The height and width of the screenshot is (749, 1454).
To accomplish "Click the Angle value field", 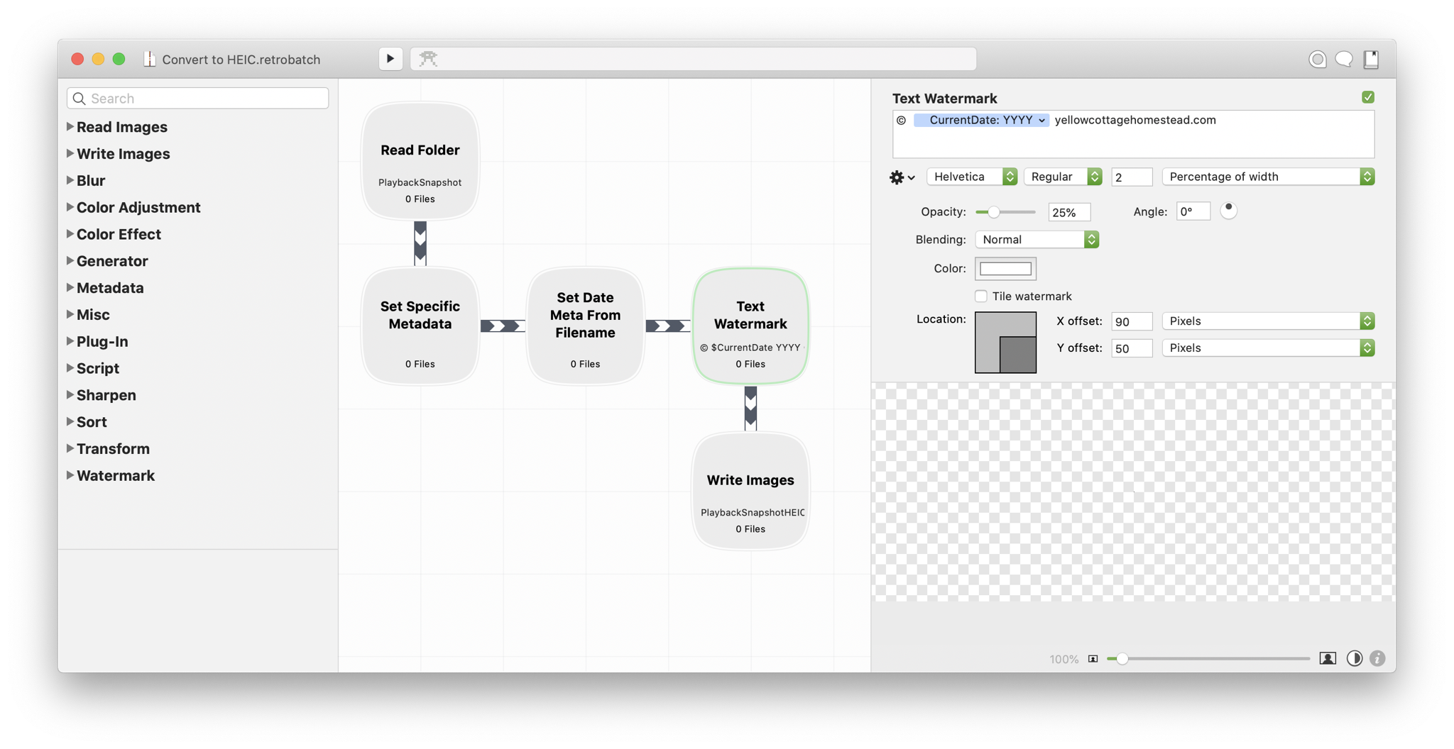I will 1193,211.
